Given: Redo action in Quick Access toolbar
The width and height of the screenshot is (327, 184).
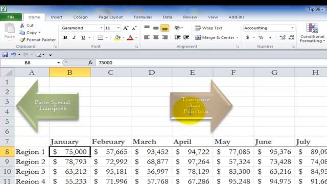Looking at the screenshot, I should point(26,55).
